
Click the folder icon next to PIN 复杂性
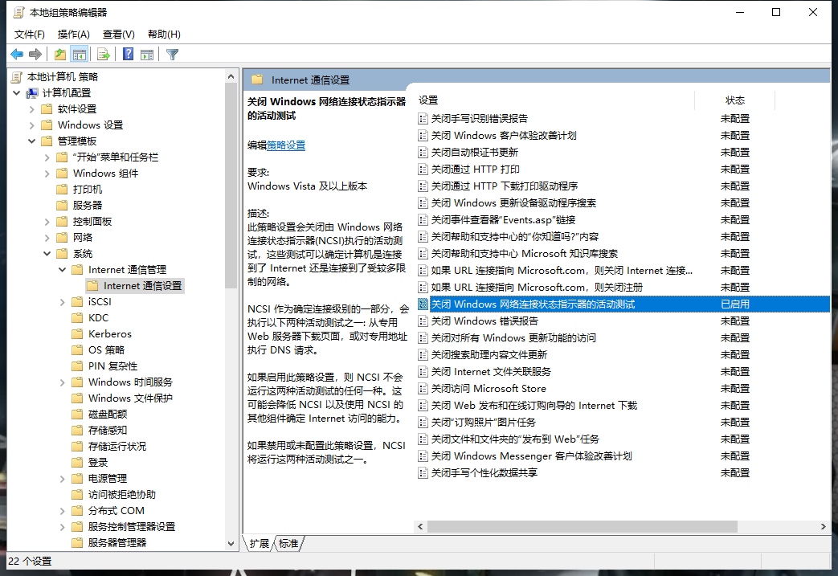pyautogui.click(x=77, y=366)
